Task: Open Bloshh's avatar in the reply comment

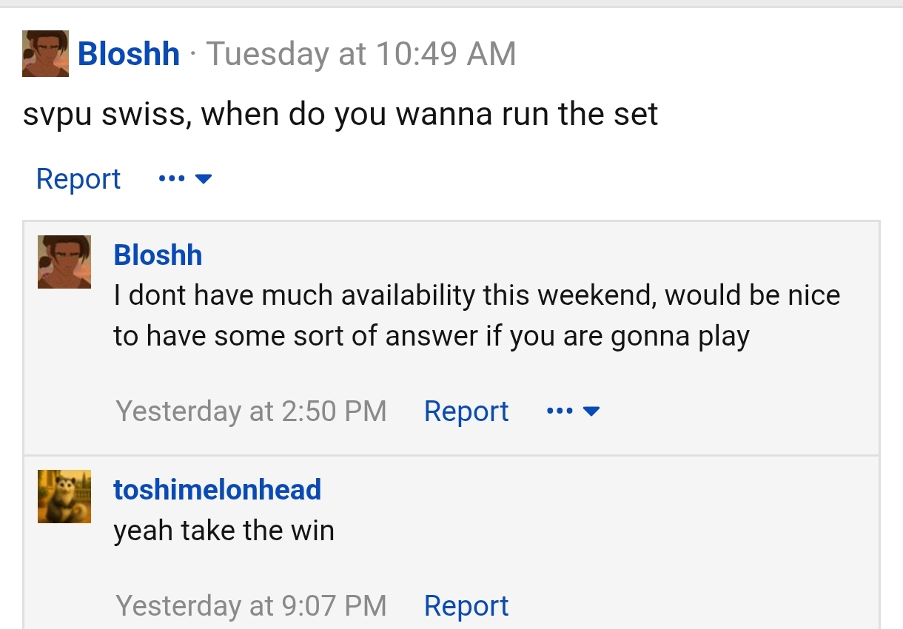Action: [x=64, y=262]
